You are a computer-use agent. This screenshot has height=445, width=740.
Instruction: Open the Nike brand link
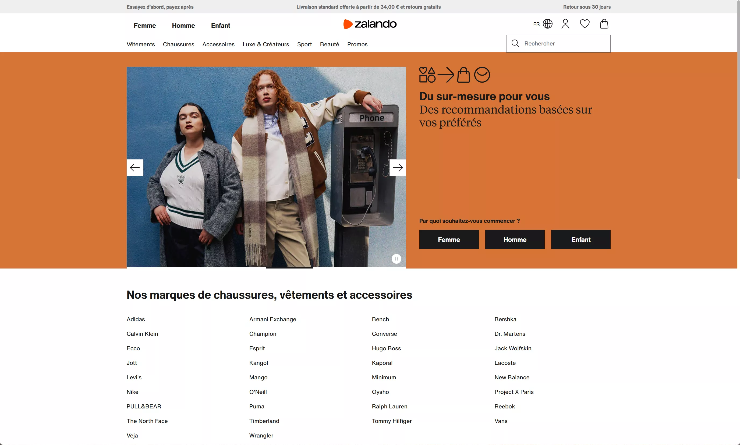coord(132,392)
